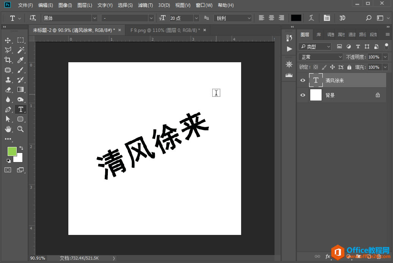Open the 图像(I) menu
The image size is (393, 263).
65,5
